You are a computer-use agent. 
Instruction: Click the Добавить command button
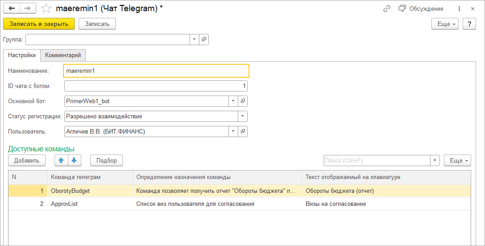click(27, 160)
